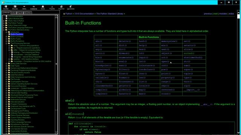
Task: Click contents tree scrollbar up arrow
Action: point(56,16)
